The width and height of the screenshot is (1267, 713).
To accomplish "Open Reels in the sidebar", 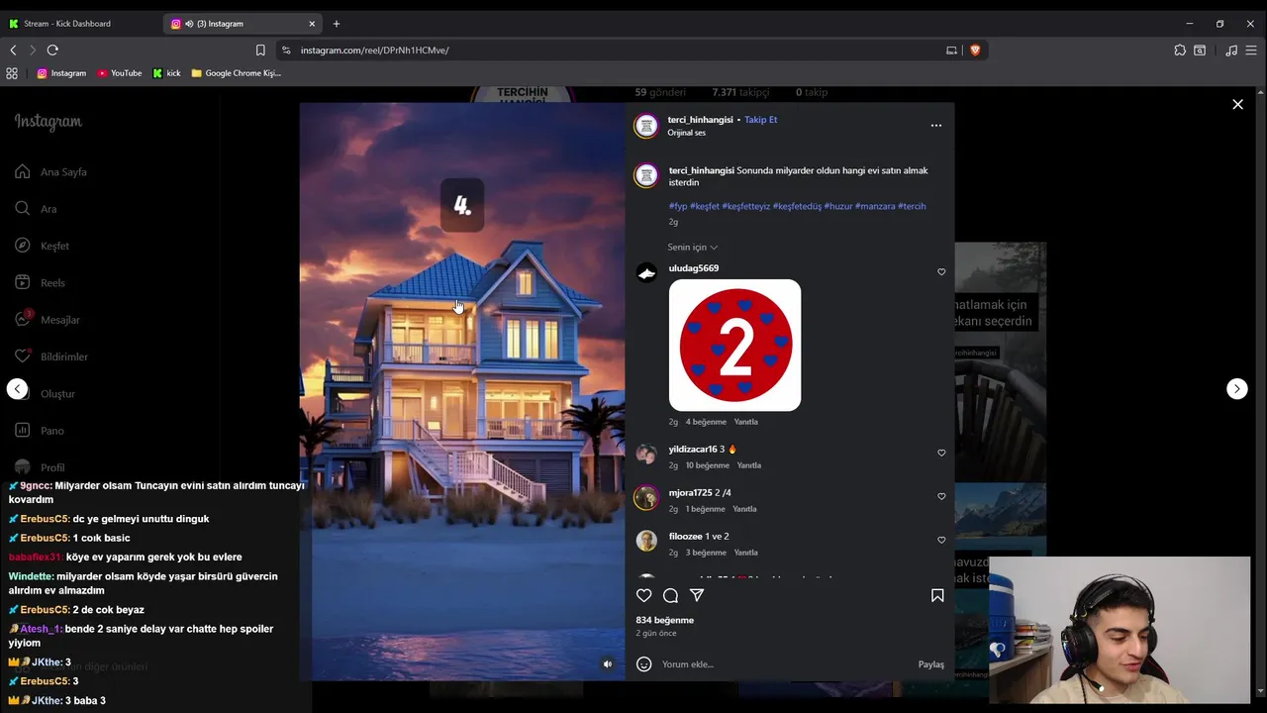I will coord(40,283).
